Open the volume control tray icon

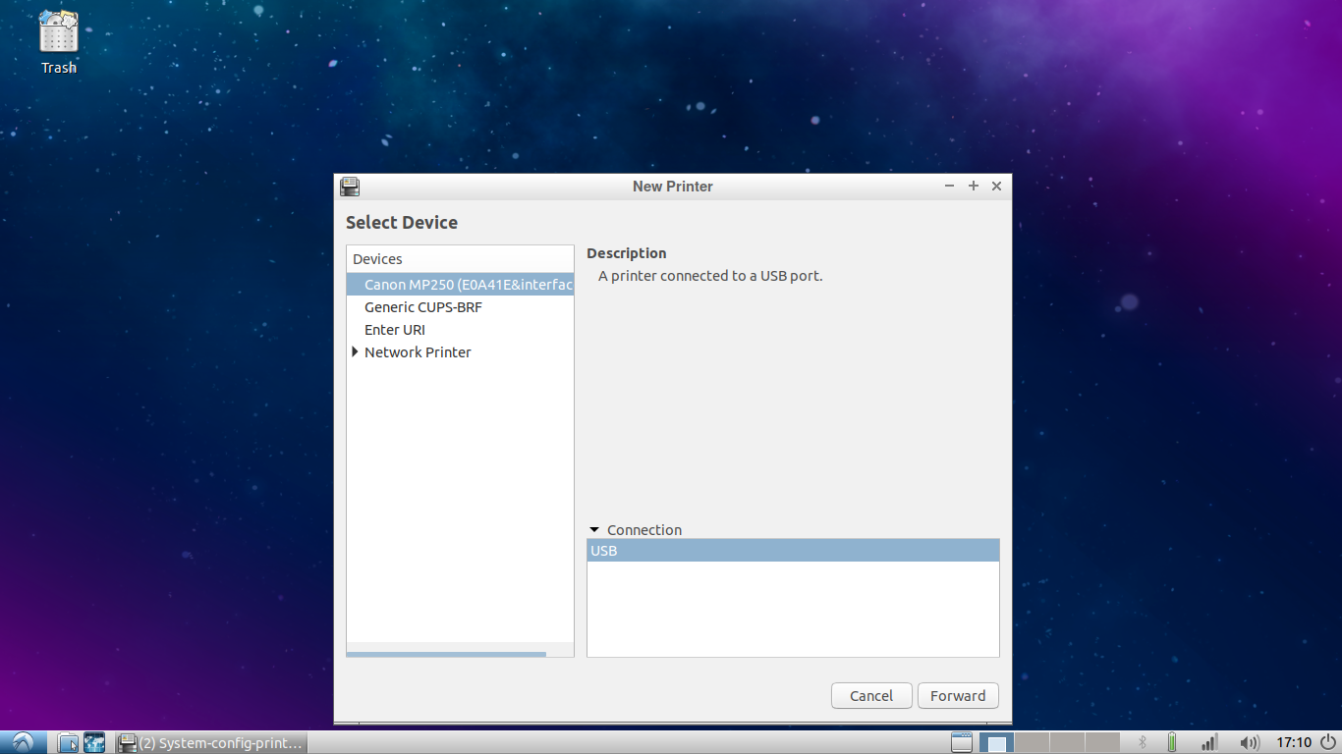[x=1250, y=743]
